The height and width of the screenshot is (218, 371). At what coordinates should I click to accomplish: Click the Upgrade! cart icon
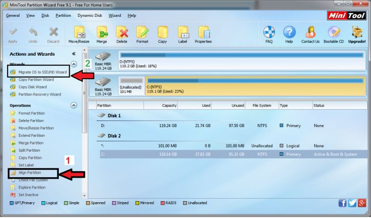click(357, 32)
